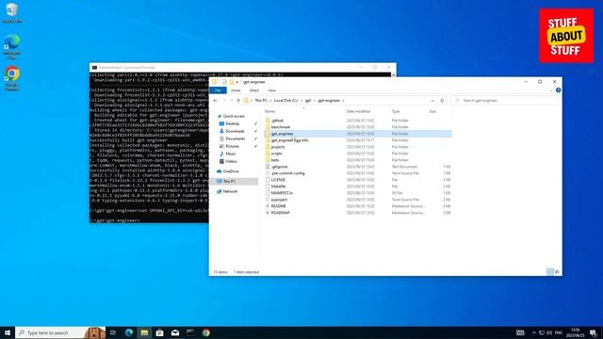Select the LICENSE file
This screenshot has width=603, height=339.
[x=278, y=180]
